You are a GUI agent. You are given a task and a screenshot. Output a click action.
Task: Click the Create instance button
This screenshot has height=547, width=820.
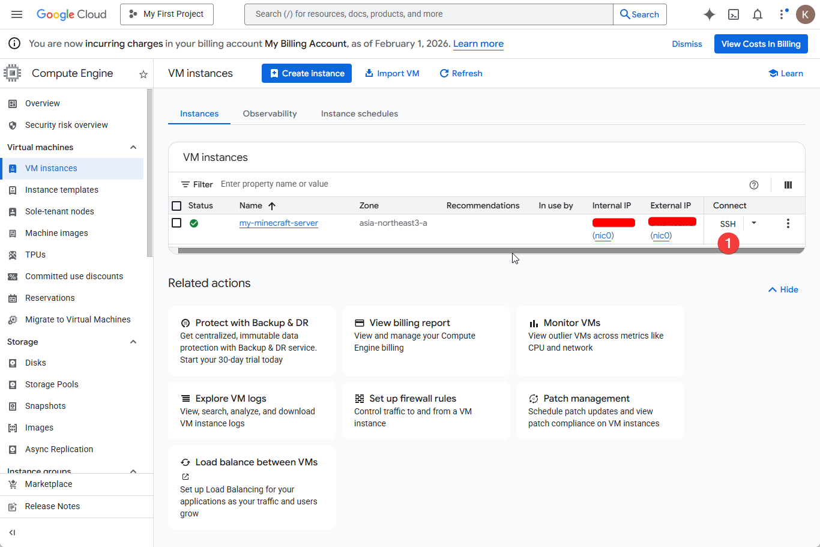click(x=307, y=73)
